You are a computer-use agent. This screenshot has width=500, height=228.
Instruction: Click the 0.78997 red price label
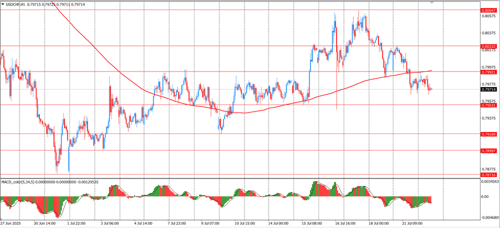point(488,150)
